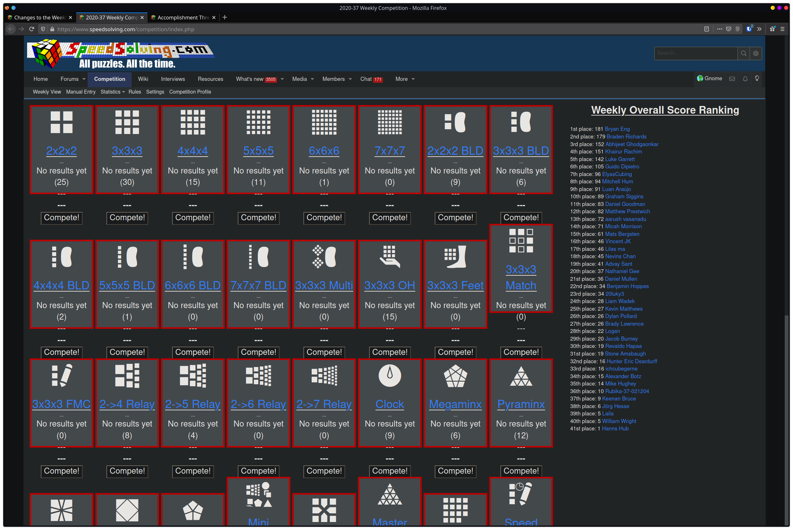The width and height of the screenshot is (793, 530).
Task: Click Compete! under 4x4x4 BLD
Action: pyautogui.click(x=61, y=352)
